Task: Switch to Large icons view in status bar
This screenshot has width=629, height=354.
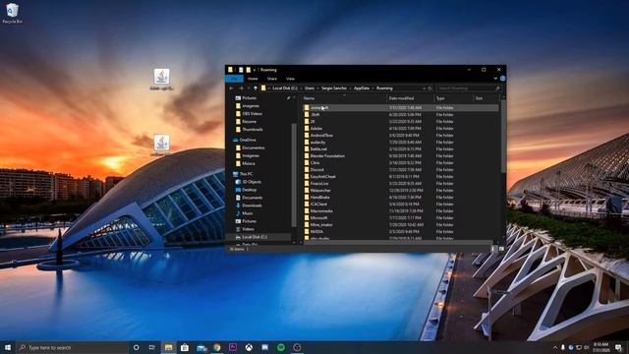Action: tap(501, 249)
